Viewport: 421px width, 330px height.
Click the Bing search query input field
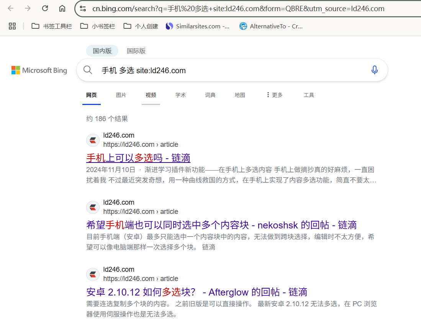pos(230,70)
